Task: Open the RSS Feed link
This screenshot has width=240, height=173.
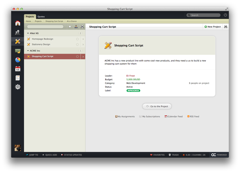Action: tap(193, 116)
